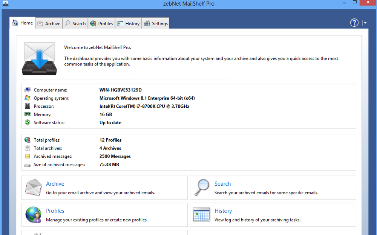
Task: Click 'Go to your email archive' description
Action: point(101,193)
